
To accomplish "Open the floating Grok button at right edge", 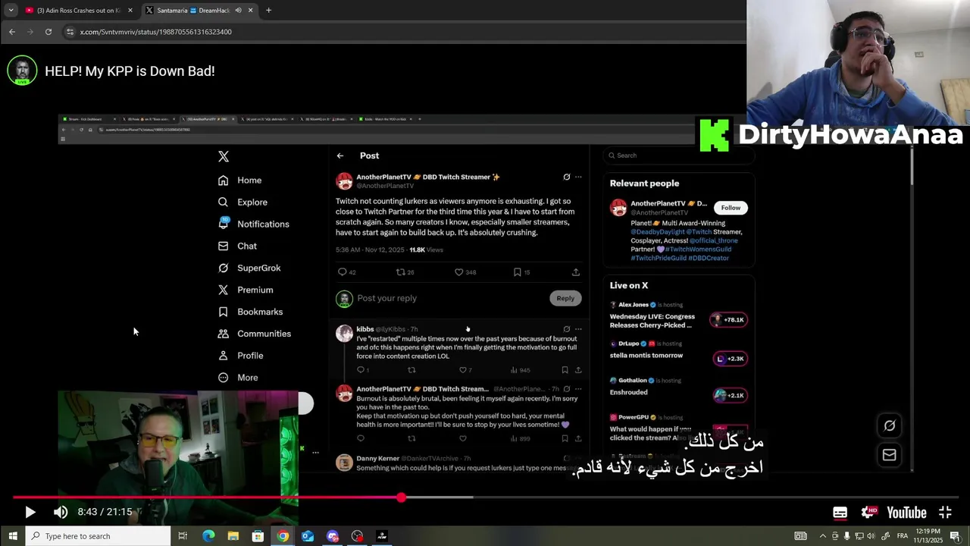I will [x=890, y=426].
